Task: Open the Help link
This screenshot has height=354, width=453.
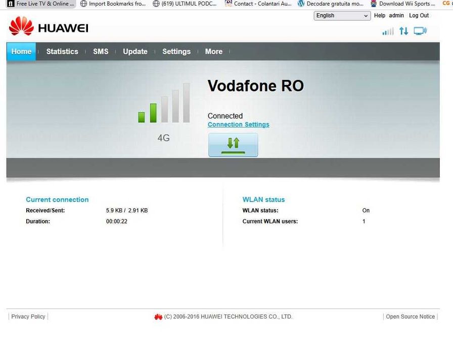Action: click(x=380, y=16)
